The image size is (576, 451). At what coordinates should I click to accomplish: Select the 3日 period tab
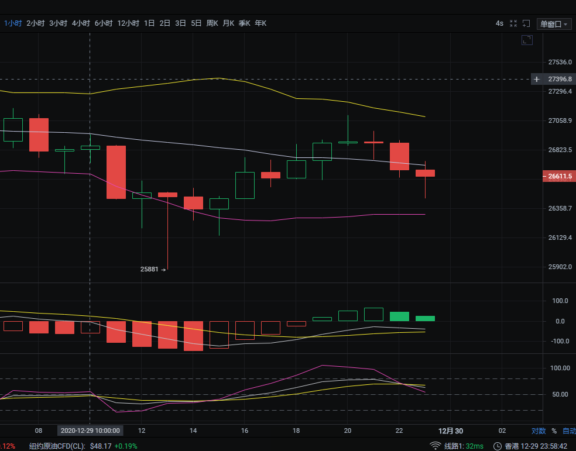[x=180, y=23]
